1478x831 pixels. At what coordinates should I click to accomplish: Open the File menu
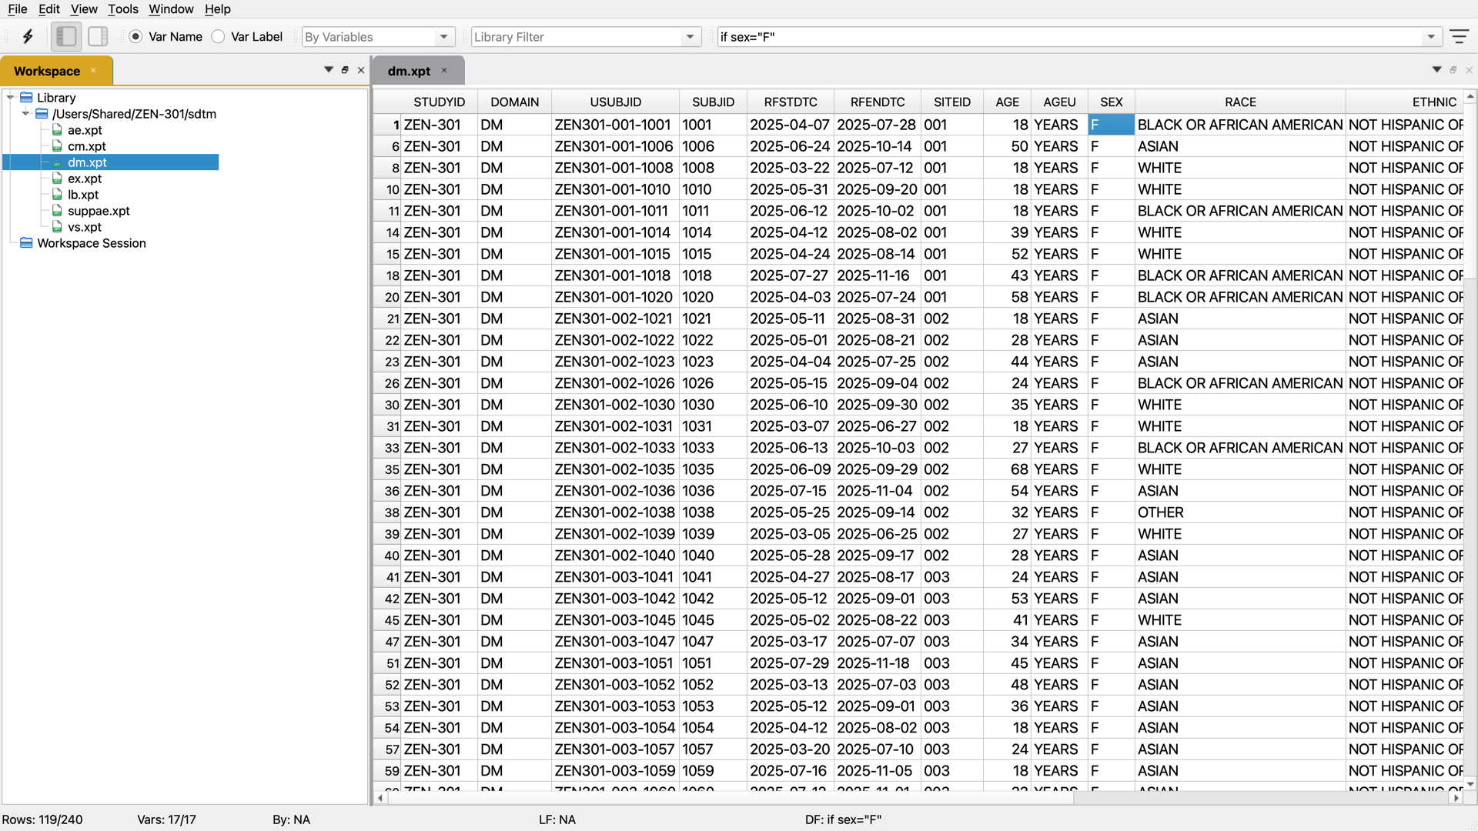(17, 8)
